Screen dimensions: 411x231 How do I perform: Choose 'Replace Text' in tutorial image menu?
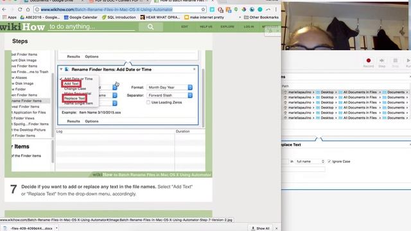(x=74, y=98)
